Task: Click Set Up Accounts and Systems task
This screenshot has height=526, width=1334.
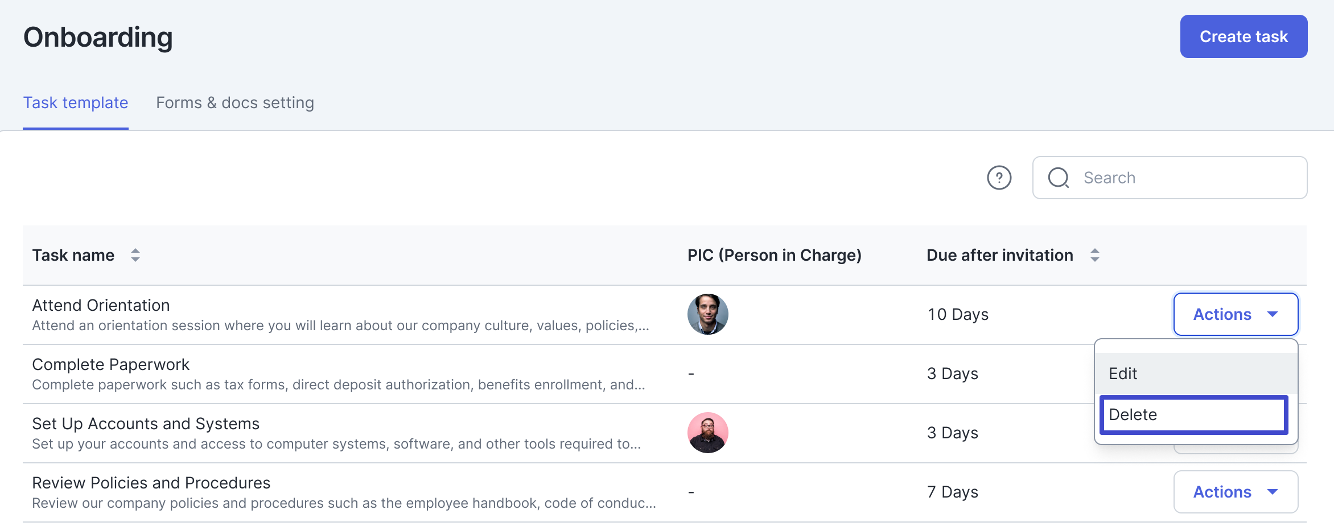Action: coord(146,424)
